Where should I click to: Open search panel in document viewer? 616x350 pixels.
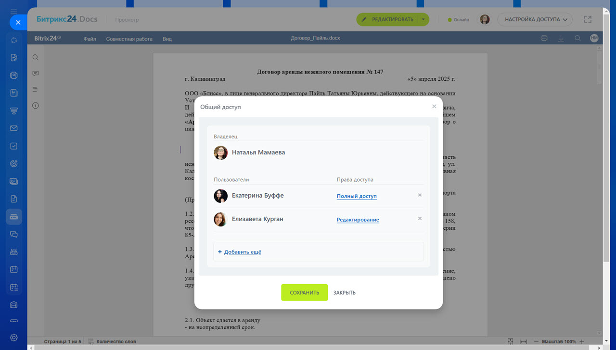36,57
